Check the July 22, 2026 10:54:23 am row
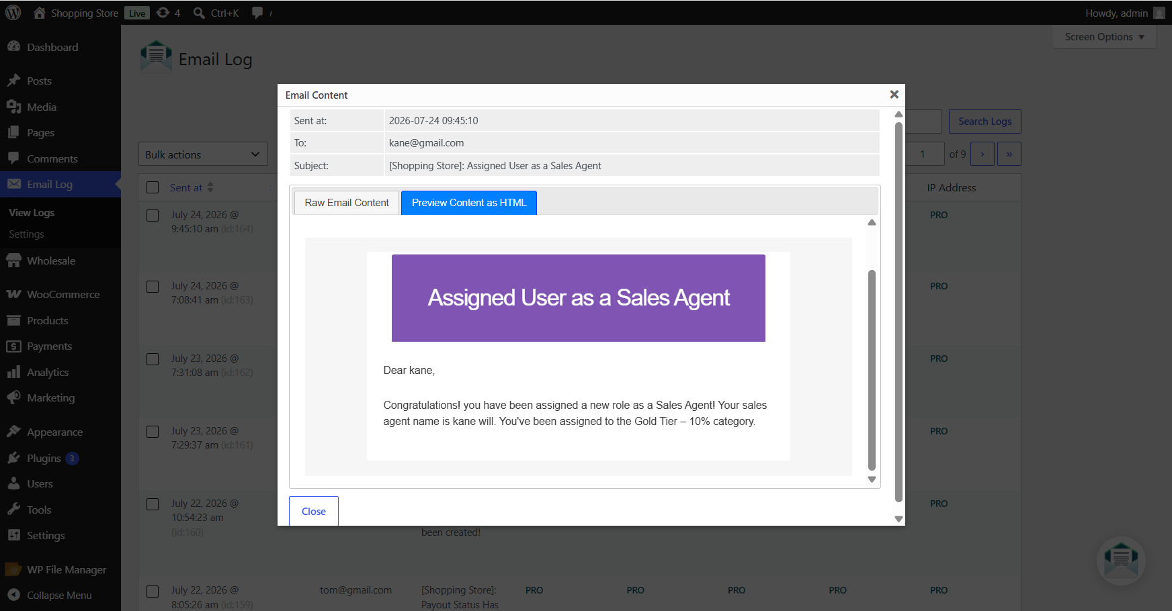1172x611 pixels. (x=153, y=504)
